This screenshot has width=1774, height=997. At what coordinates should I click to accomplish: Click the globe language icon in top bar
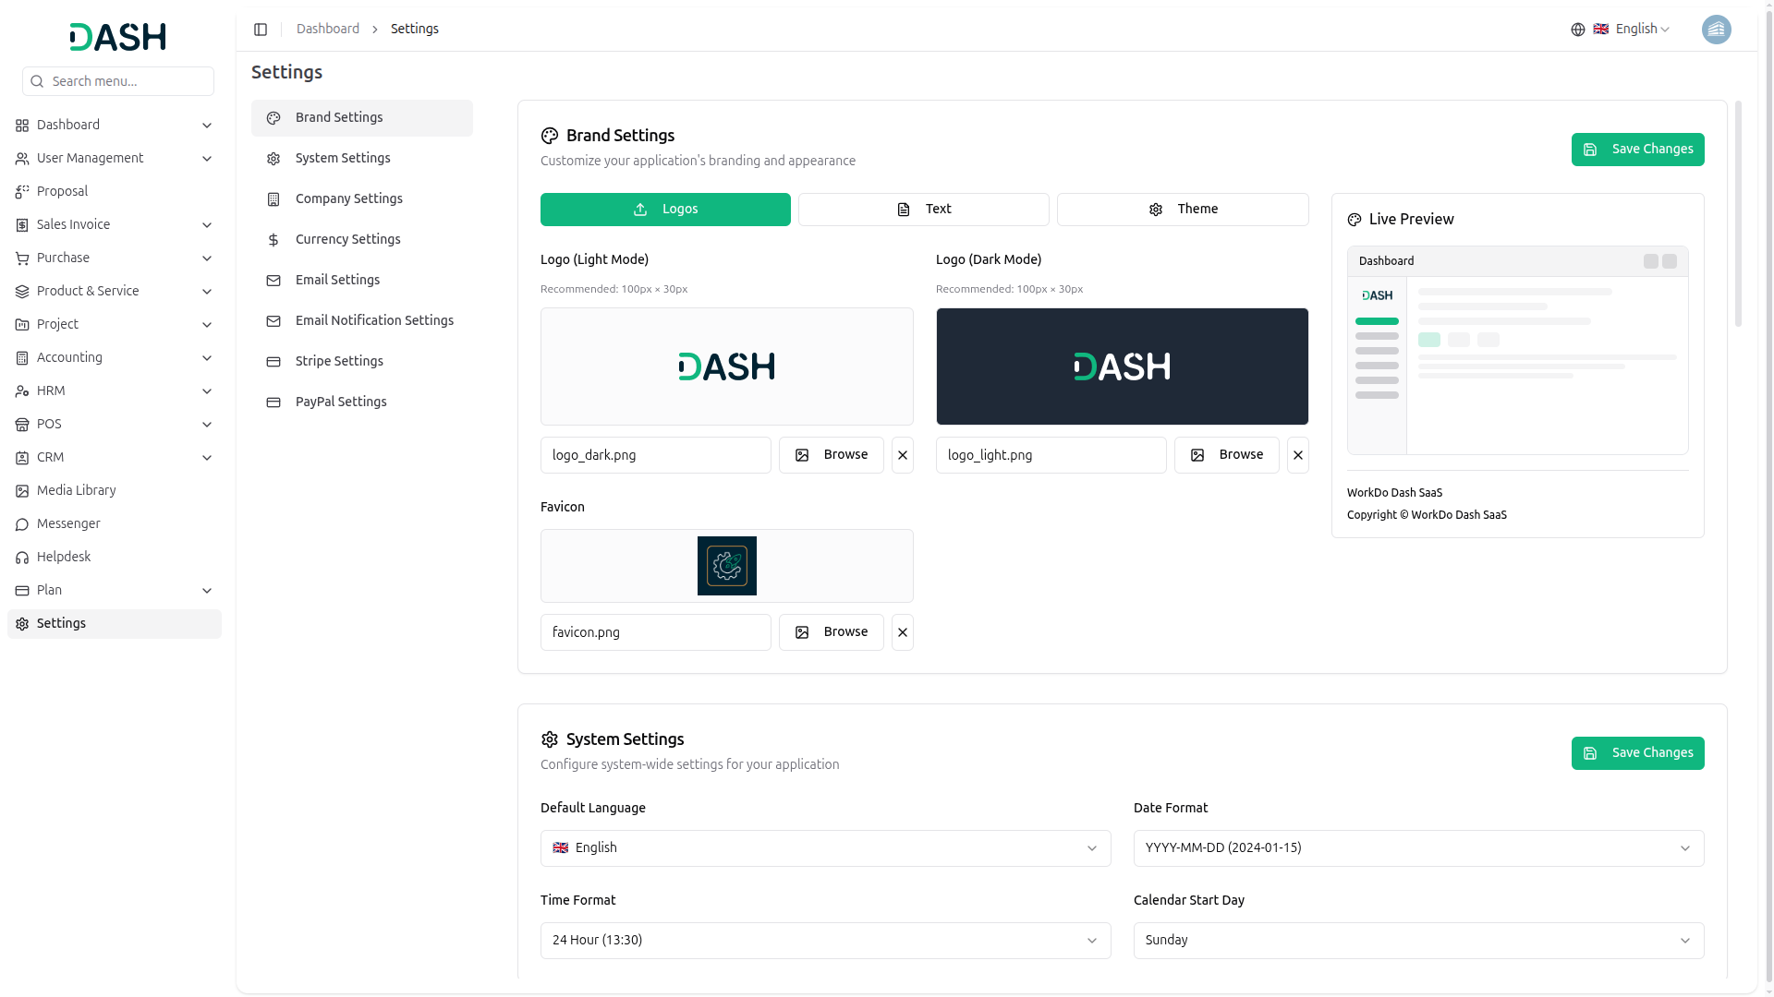point(1577,29)
